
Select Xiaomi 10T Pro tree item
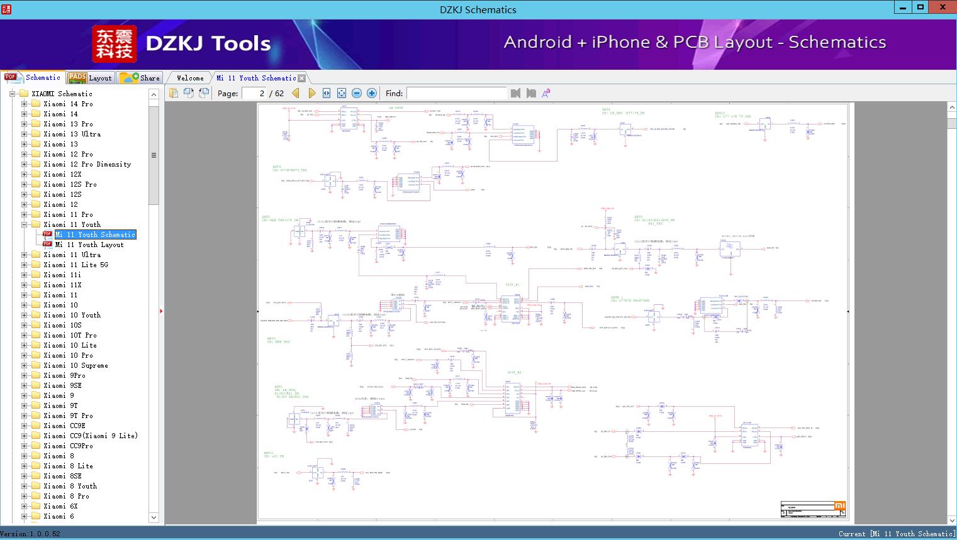click(x=70, y=335)
